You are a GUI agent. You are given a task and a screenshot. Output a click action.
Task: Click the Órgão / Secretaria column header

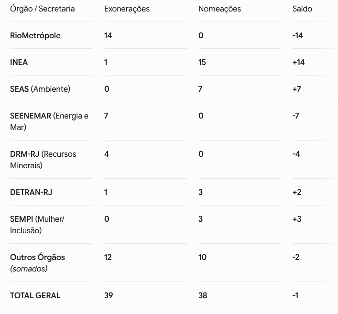coord(42,9)
